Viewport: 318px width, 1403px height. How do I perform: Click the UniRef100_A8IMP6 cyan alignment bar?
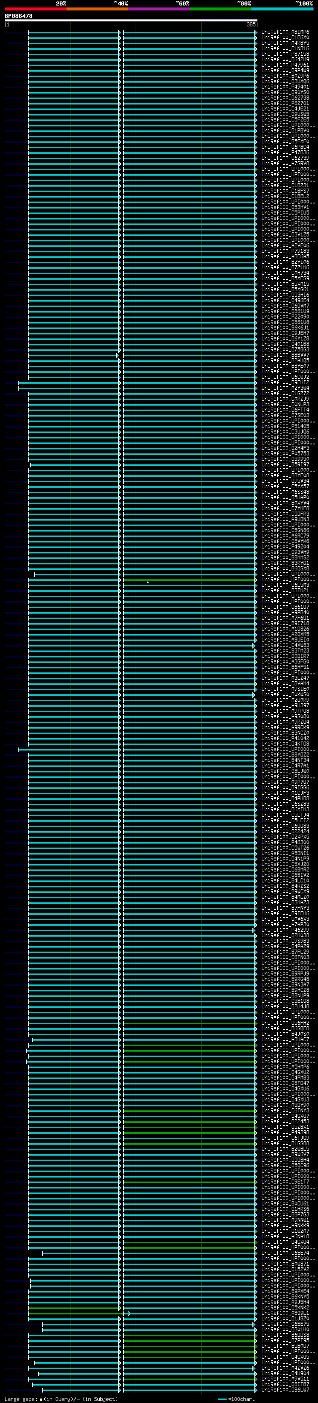tap(143, 32)
